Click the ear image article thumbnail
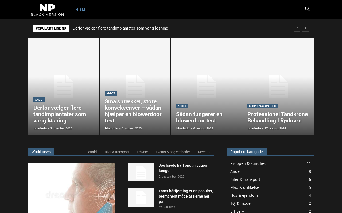 click(72, 188)
